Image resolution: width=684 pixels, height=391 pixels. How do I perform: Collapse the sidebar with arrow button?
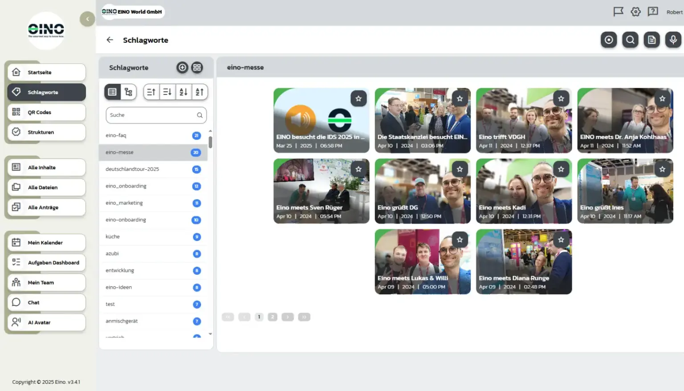click(x=87, y=19)
